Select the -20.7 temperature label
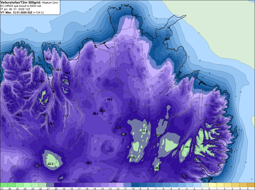This screenshot has width=255, height=190. [x=184, y=176]
